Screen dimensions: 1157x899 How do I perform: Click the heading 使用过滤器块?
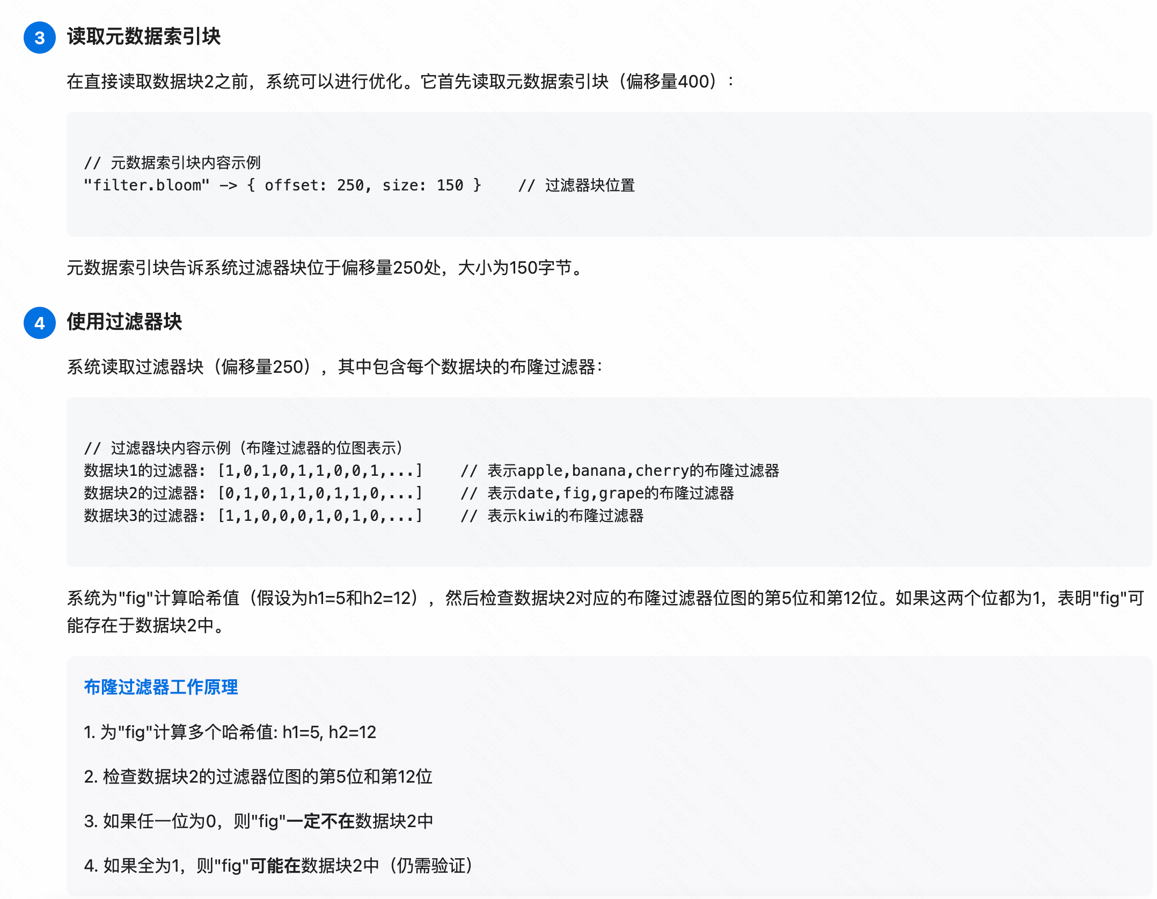point(125,322)
